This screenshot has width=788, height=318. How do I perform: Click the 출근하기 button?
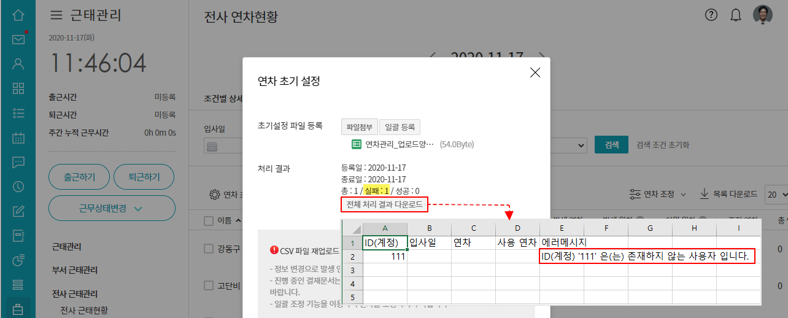tap(79, 177)
